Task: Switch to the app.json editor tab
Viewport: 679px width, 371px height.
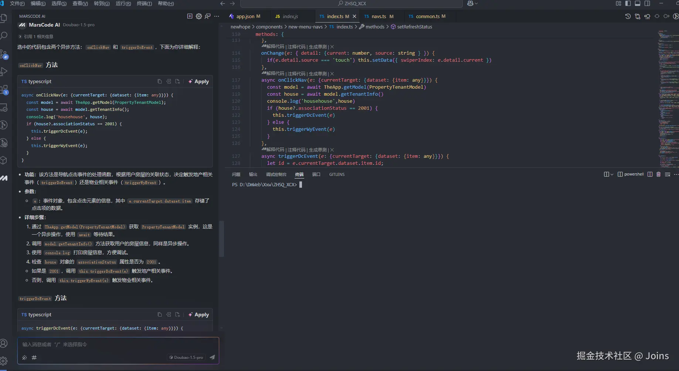Action: [245, 16]
